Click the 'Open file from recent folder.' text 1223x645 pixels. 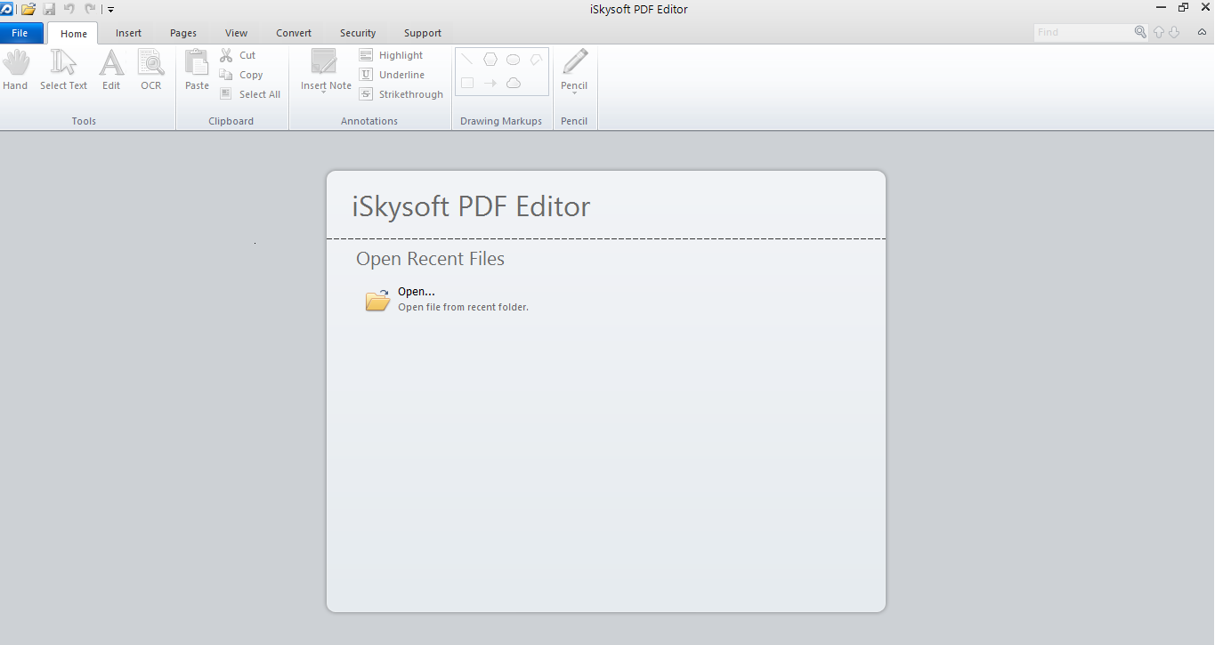click(463, 307)
